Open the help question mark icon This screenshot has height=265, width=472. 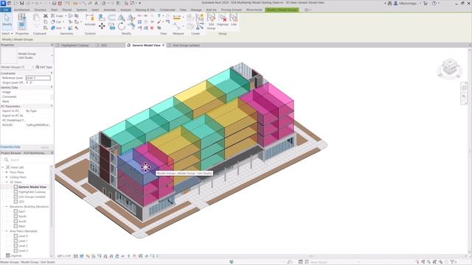click(x=434, y=3)
